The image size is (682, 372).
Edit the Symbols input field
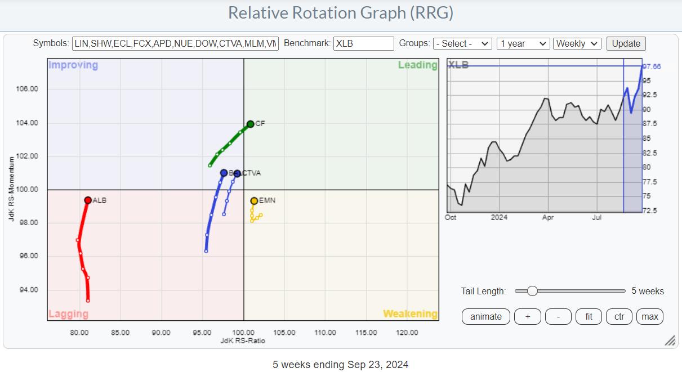[175, 44]
